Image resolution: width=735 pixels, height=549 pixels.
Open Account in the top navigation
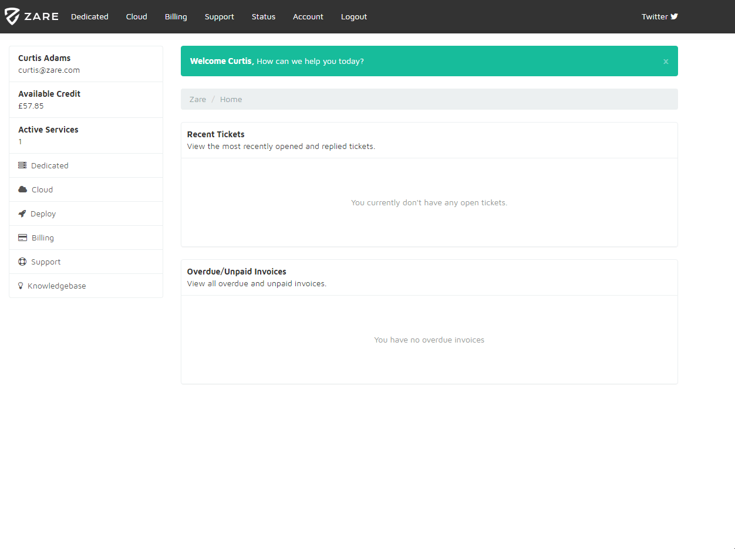click(x=308, y=16)
